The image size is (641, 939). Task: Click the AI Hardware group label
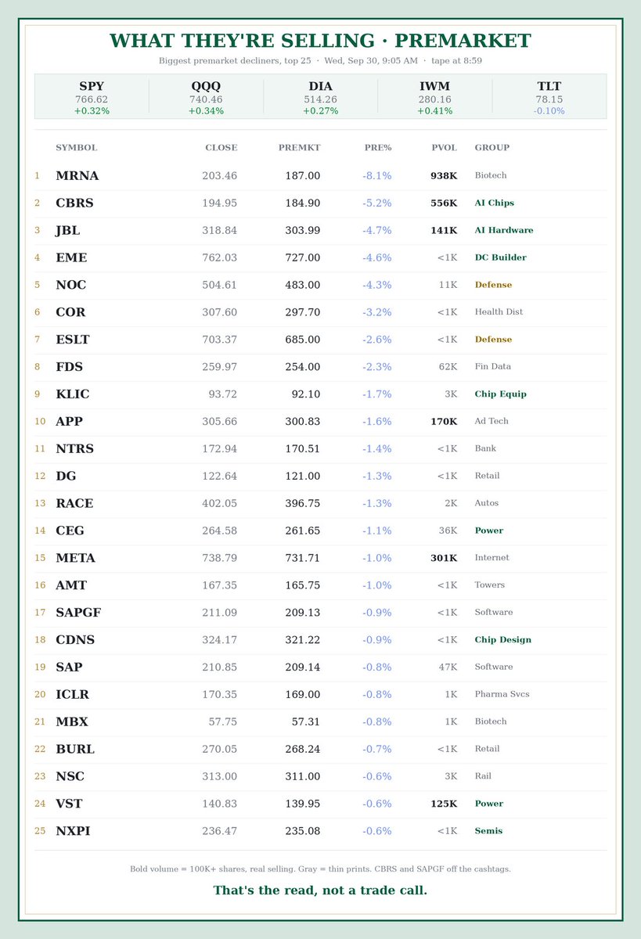click(504, 231)
